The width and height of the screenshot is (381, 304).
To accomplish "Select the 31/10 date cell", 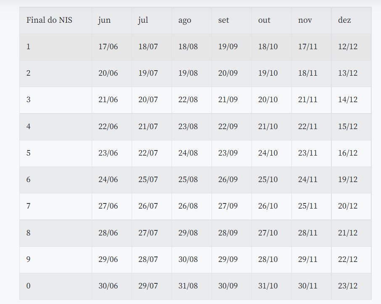I will (x=268, y=286).
